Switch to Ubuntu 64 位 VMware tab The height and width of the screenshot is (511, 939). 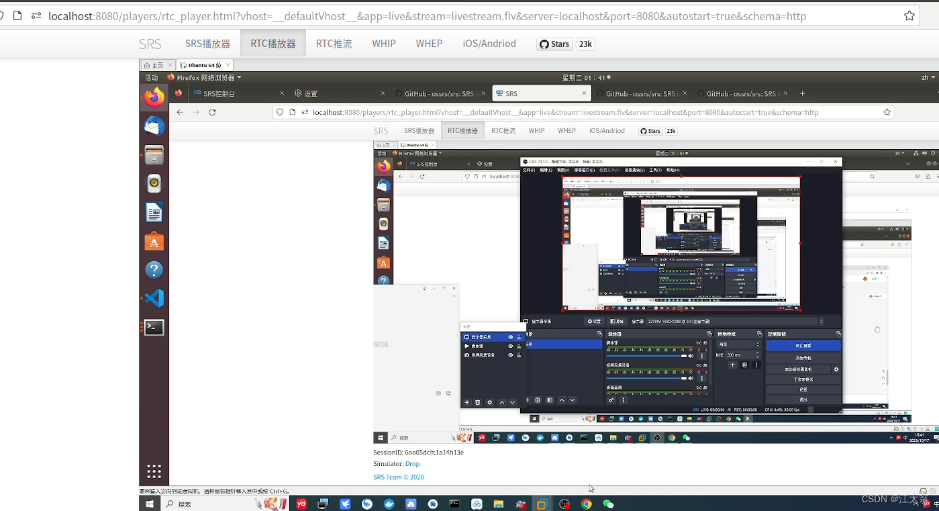[x=205, y=65]
